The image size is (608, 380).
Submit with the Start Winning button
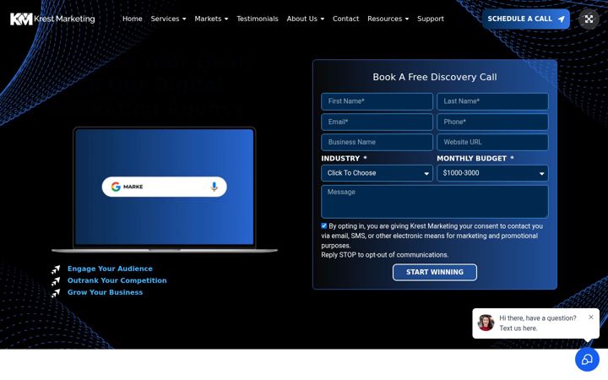pyautogui.click(x=434, y=272)
